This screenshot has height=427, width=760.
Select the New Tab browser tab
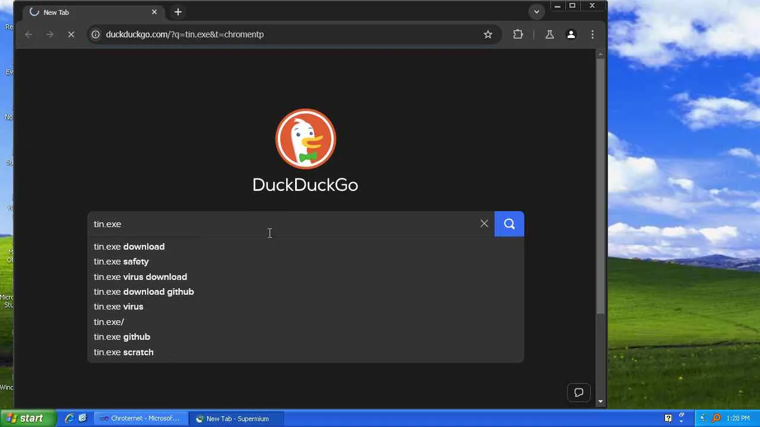click(x=93, y=12)
